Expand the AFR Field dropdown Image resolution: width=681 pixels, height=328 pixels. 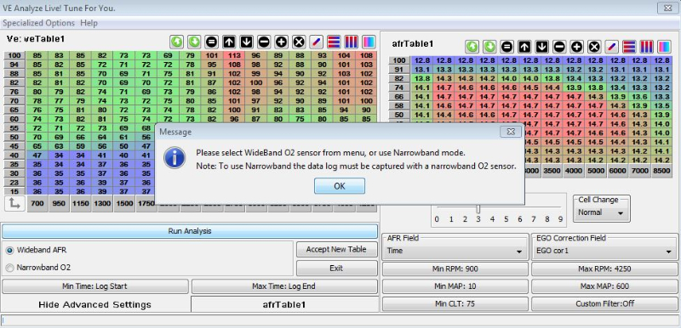pyautogui.click(x=455, y=251)
